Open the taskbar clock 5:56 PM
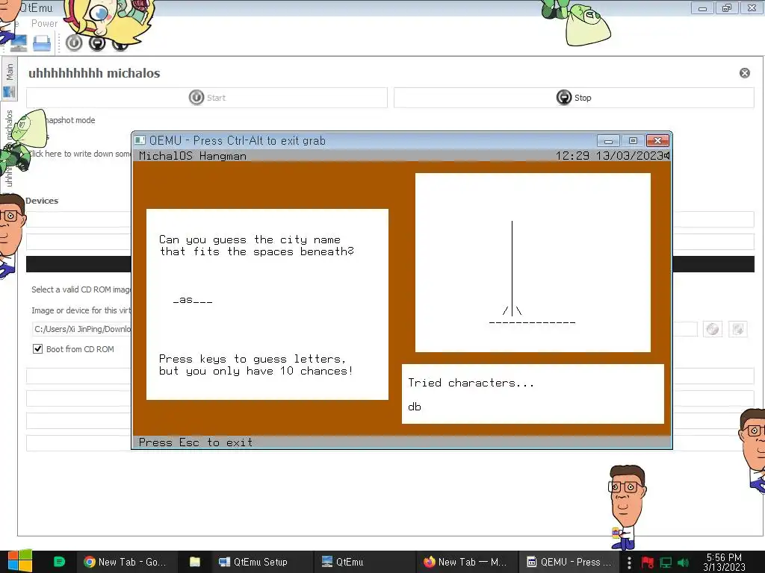Viewport: 765px width, 573px height. 724,562
